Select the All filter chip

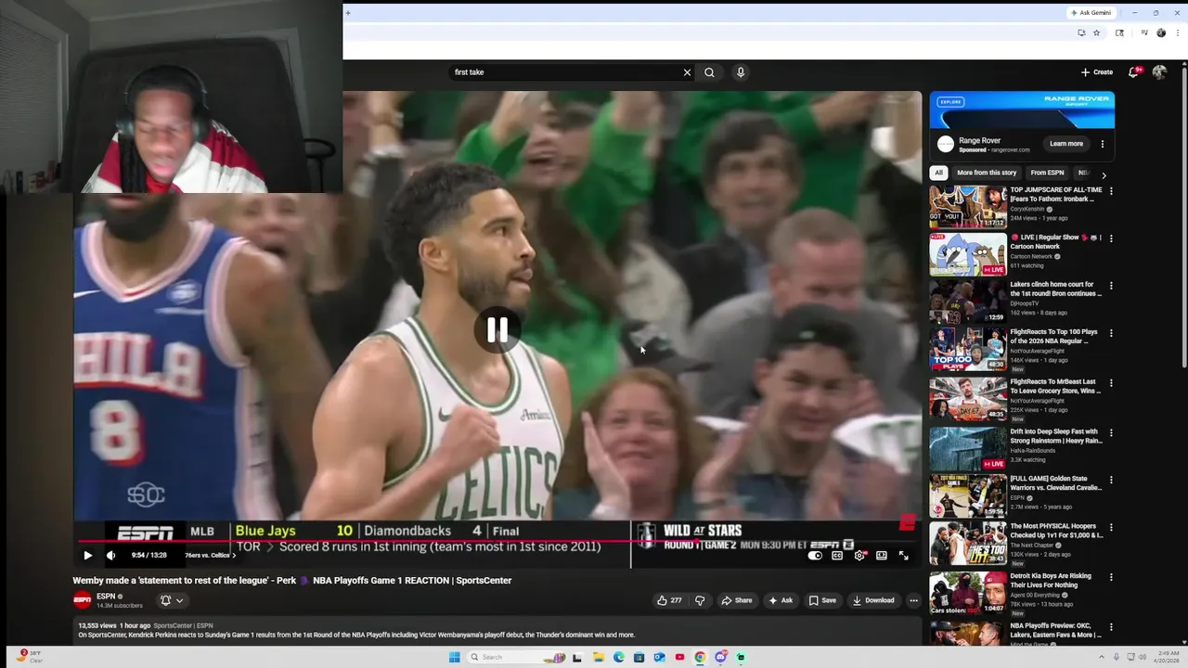point(939,173)
